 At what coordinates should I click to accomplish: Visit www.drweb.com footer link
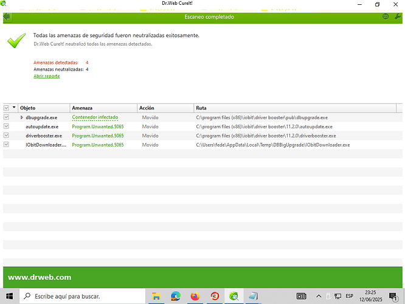tap(40, 277)
